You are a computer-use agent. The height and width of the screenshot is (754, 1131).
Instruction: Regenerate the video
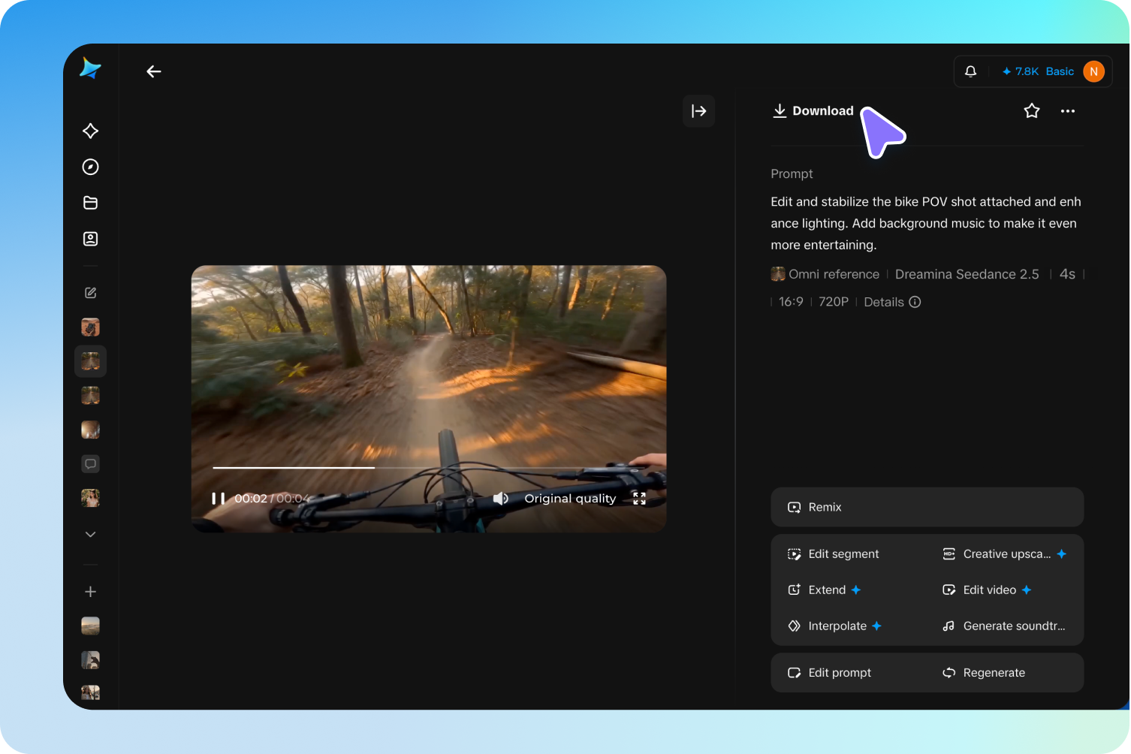coord(984,673)
